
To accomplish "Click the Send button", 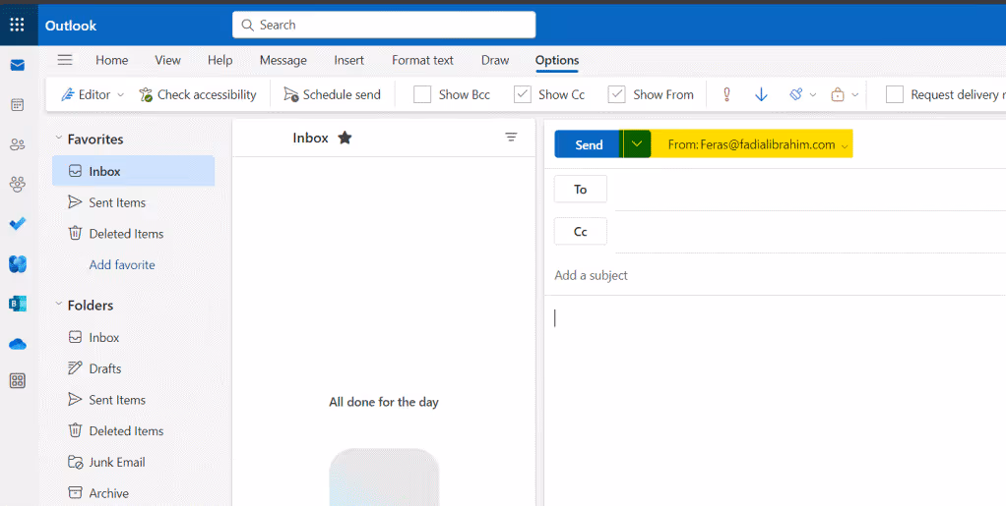I will pos(589,144).
